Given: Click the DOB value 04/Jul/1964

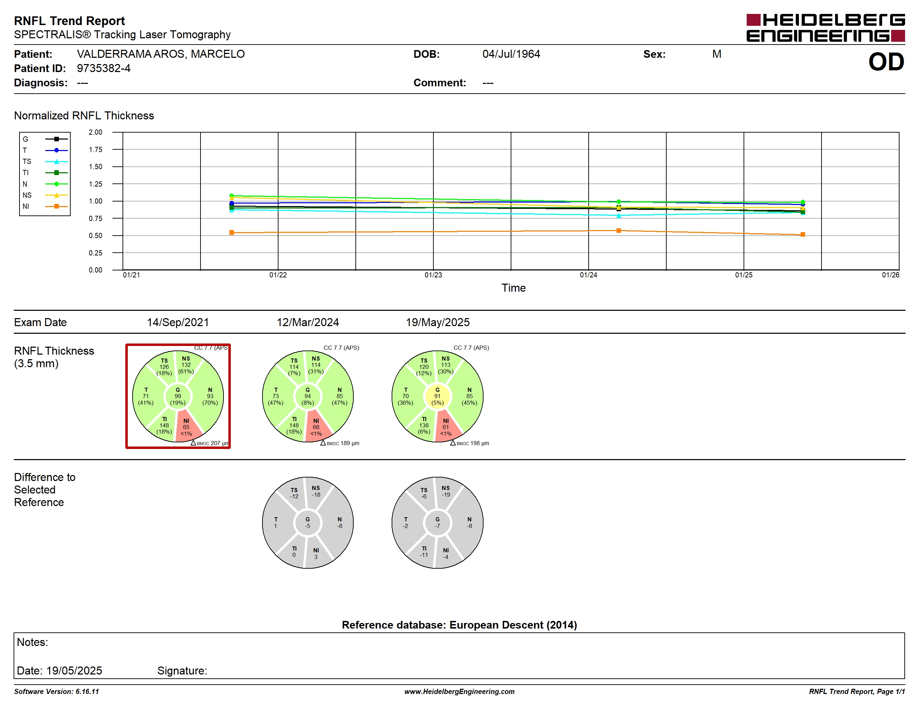Looking at the screenshot, I should coord(511,54).
